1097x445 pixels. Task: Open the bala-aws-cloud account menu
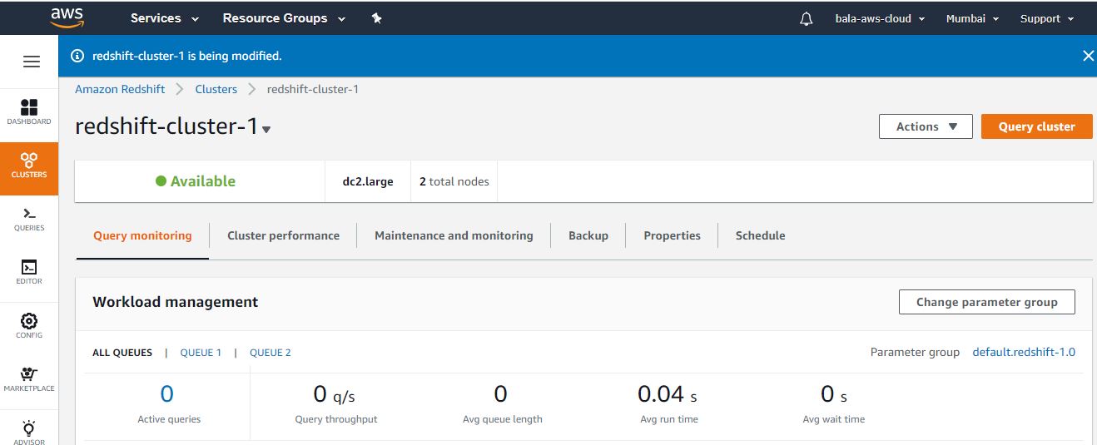click(x=881, y=18)
